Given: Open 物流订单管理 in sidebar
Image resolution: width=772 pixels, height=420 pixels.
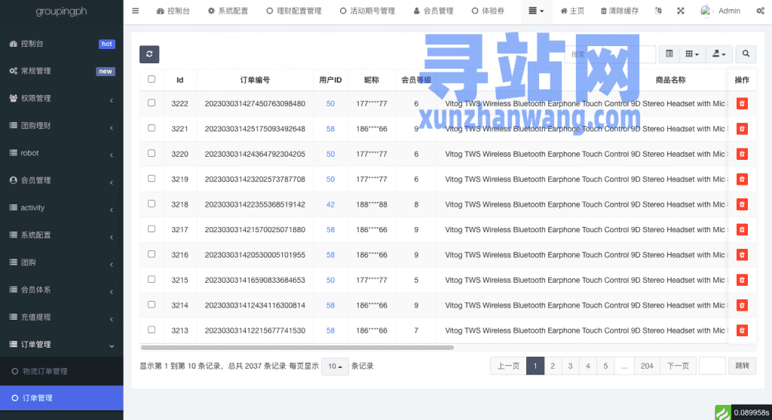Looking at the screenshot, I should point(62,371).
